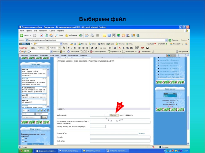The image size is (205, 153).
Task: Stop page loading with the red X icon
Action: 42,35
